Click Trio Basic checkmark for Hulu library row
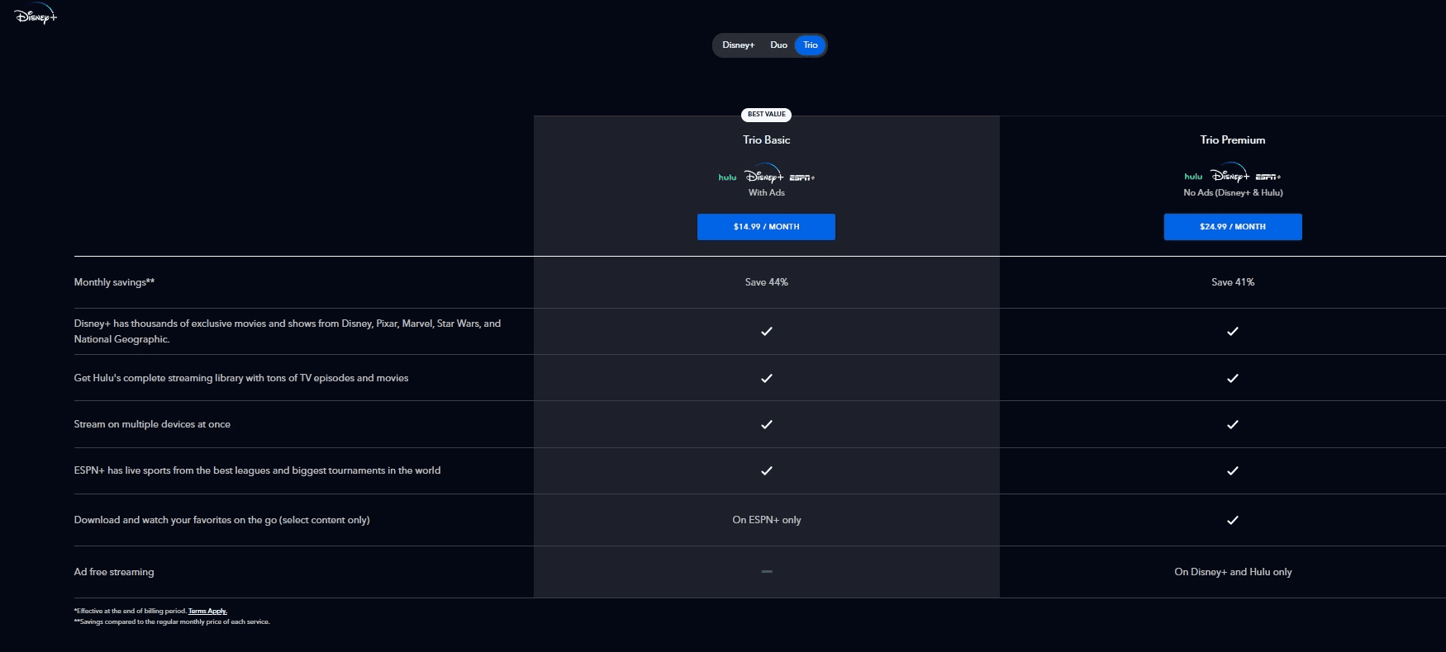 (x=767, y=378)
